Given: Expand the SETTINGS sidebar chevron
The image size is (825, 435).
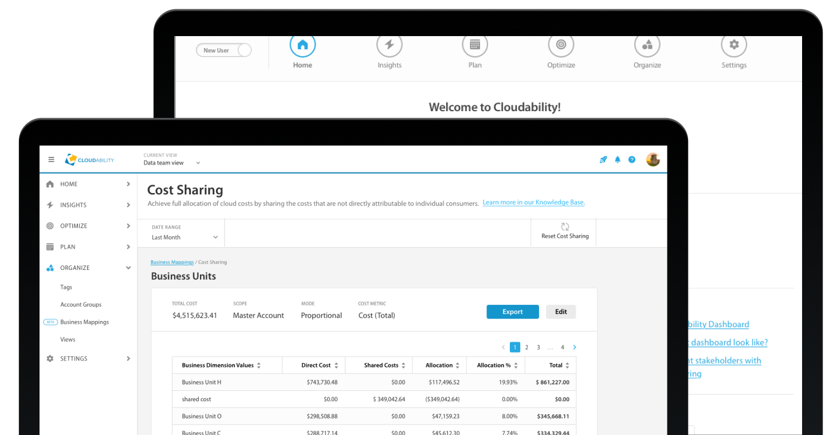Looking at the screenshot, I should [x=128, y=359].
